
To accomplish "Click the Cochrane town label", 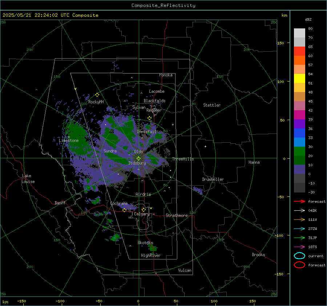I will tap(119, 203).
